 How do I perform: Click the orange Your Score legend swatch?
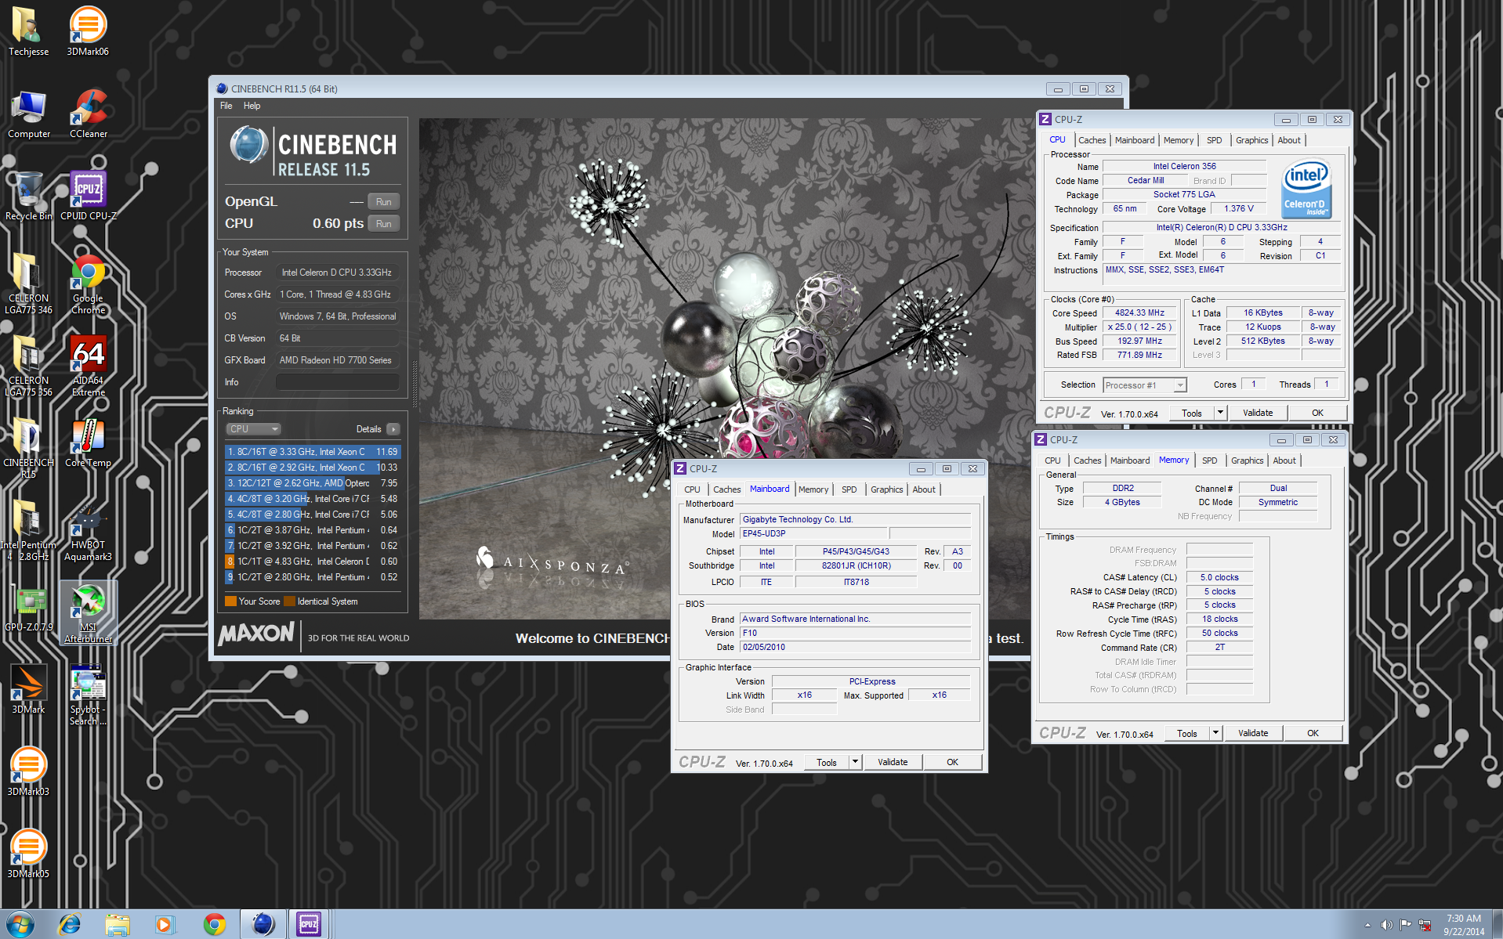(x=230, y=601)
